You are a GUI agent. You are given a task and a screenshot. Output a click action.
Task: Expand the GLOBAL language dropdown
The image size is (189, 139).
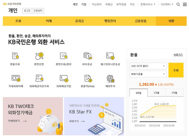pyautogui.click(x=167, y=4)
